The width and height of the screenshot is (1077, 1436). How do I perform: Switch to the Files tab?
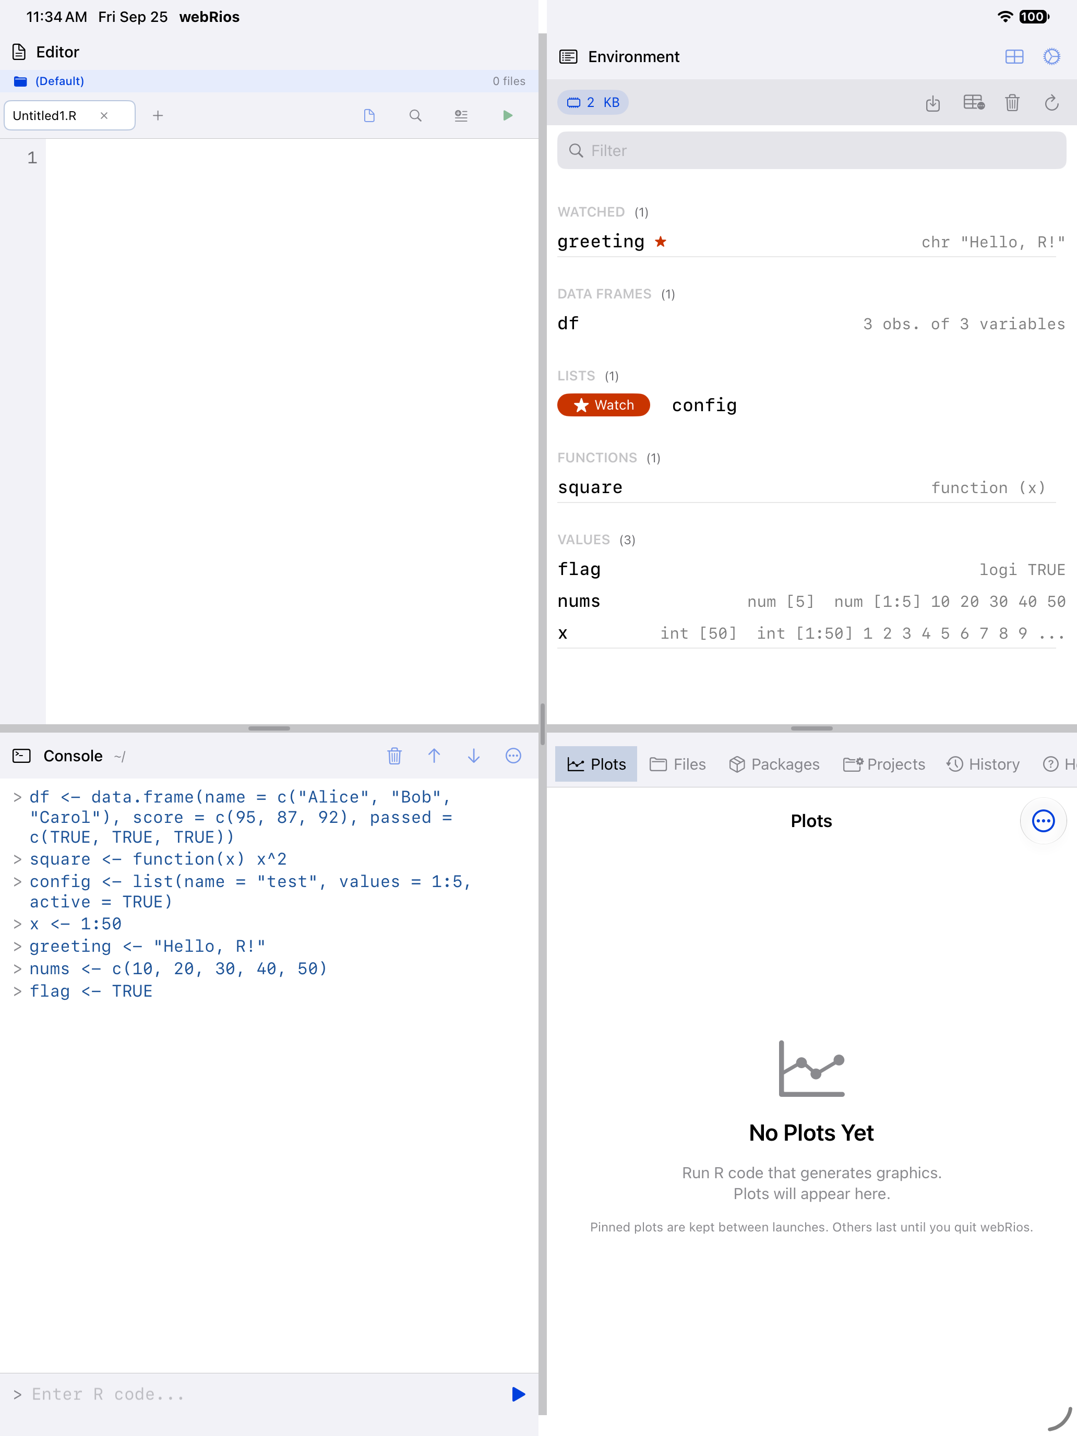(678, 764)
